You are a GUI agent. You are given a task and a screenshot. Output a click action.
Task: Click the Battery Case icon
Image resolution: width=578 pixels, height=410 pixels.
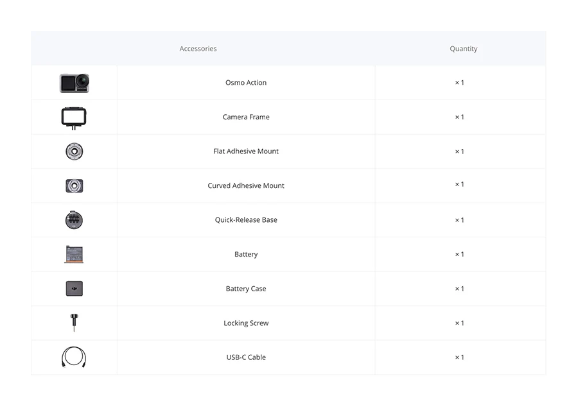[x=74, y=289]
